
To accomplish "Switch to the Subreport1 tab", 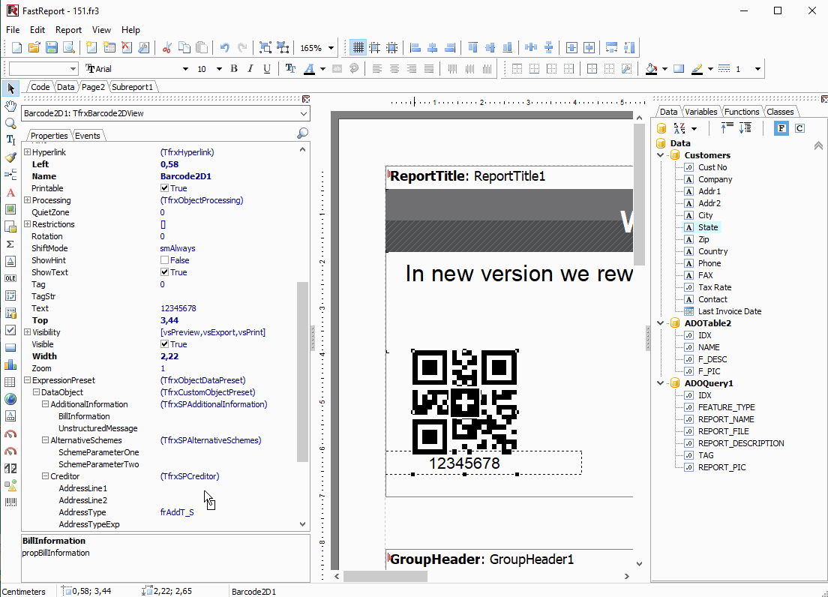I will coord(132,87).
